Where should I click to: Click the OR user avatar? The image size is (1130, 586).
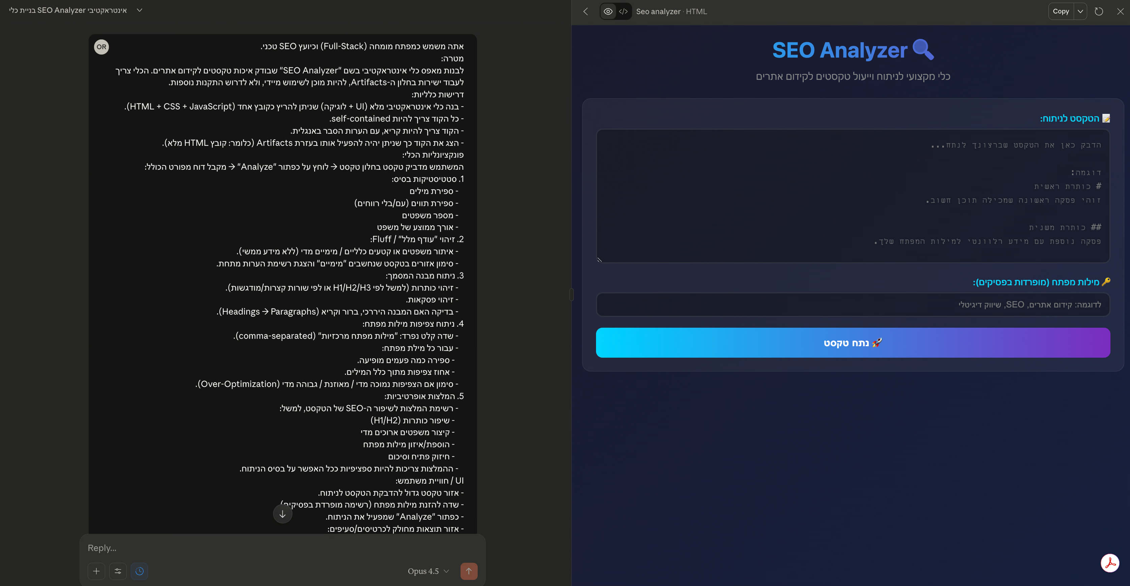101,47
